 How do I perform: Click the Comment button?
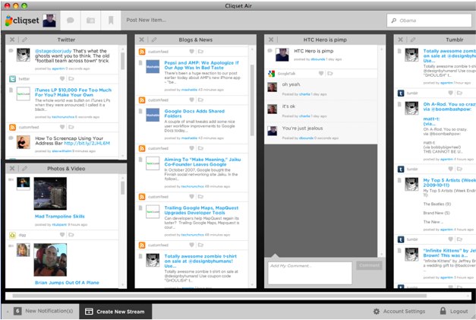point(369,265)
